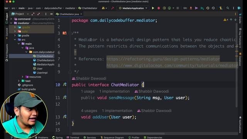Screen dimensions: 247x139
Task: Hide the Project tool window
Action: (x=51, y=14)
